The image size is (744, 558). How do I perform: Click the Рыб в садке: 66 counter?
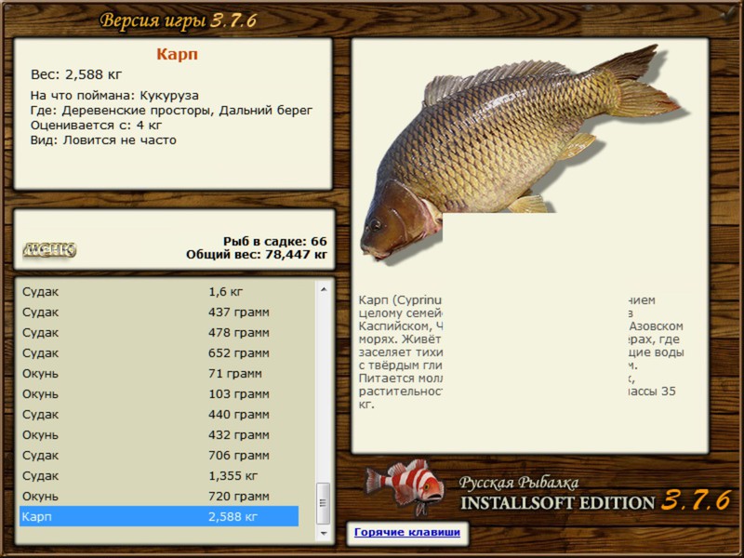(x=274, y=242)
